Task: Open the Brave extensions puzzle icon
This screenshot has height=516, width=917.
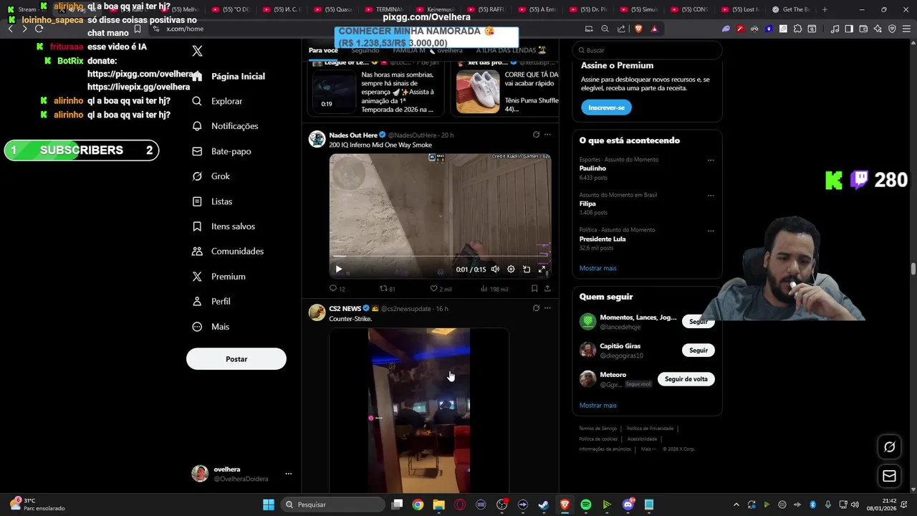Action: 797,29
